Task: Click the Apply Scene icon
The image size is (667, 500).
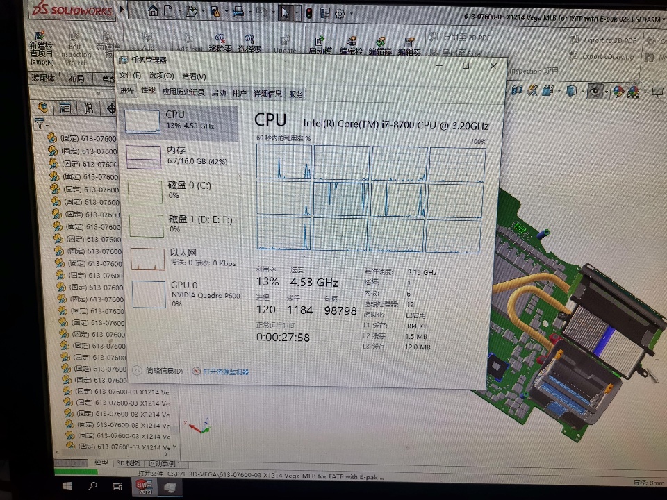Action: 634,92
